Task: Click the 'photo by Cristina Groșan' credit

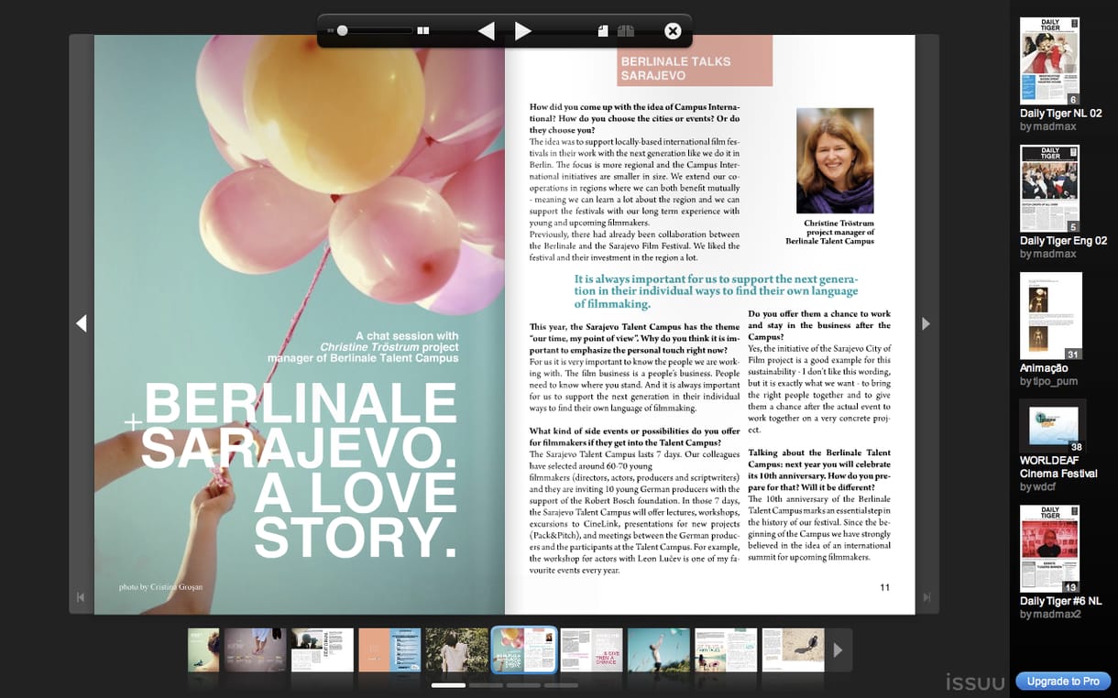Action: 160,586
